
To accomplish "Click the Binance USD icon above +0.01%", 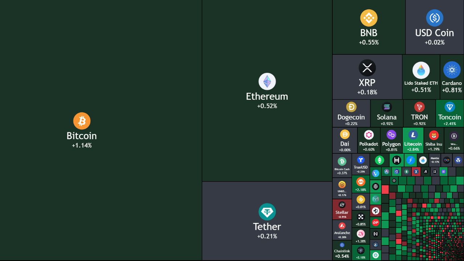I will tap(361, 199).
